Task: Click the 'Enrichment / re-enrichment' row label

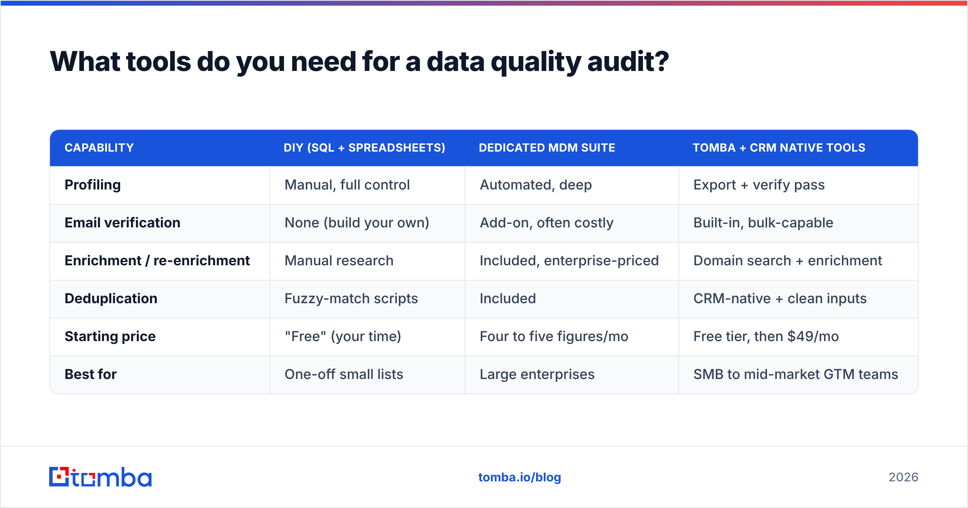Action: (157, 260)
